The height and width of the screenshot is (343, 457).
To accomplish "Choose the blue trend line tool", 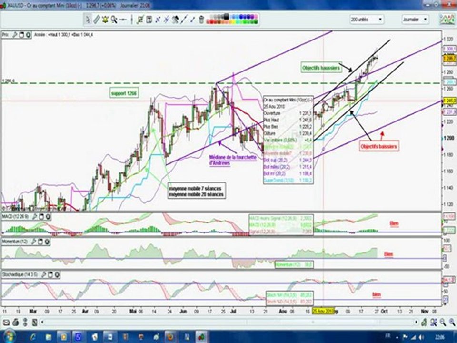I will 158,20.
